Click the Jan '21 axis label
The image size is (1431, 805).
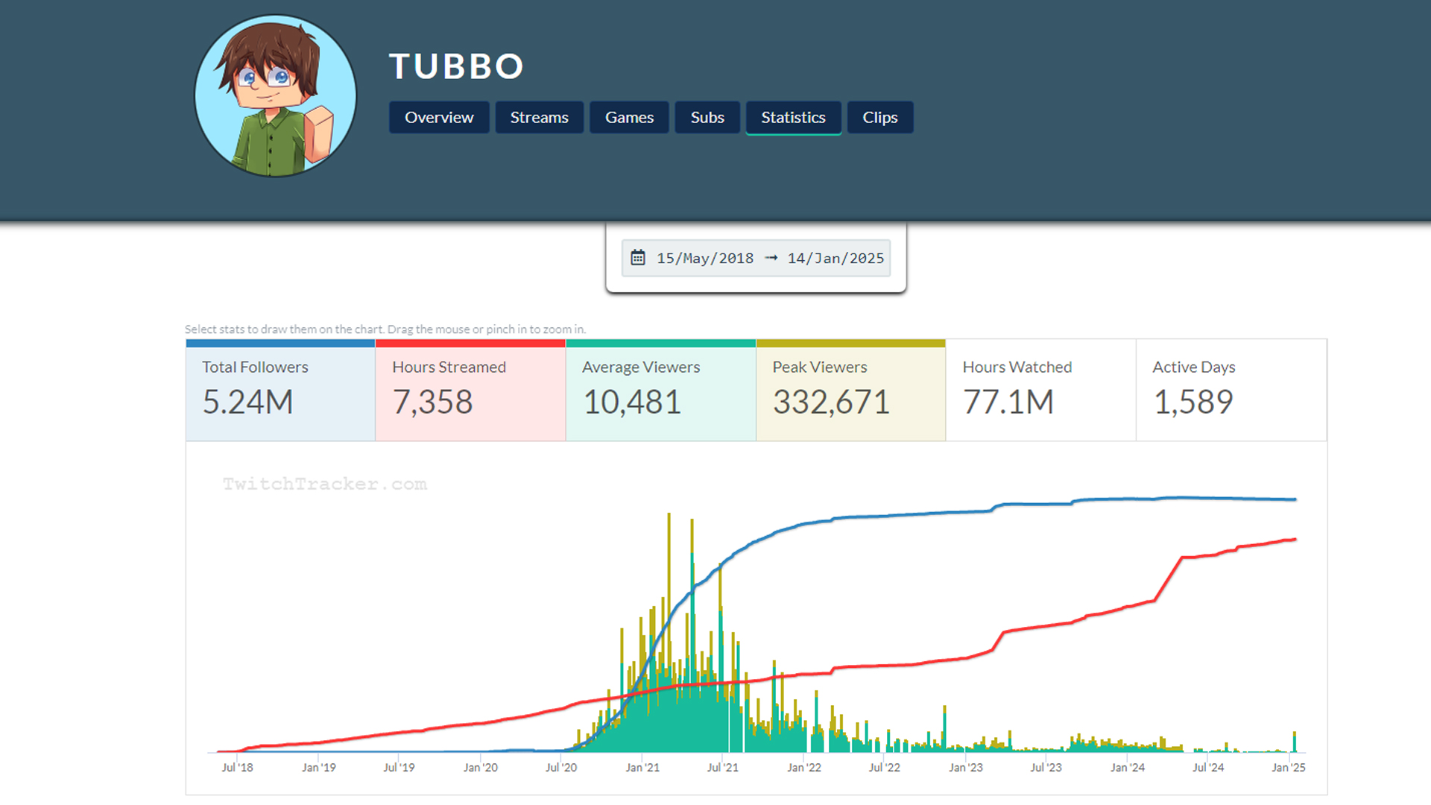pyautogui.click(x=642, y=767)
